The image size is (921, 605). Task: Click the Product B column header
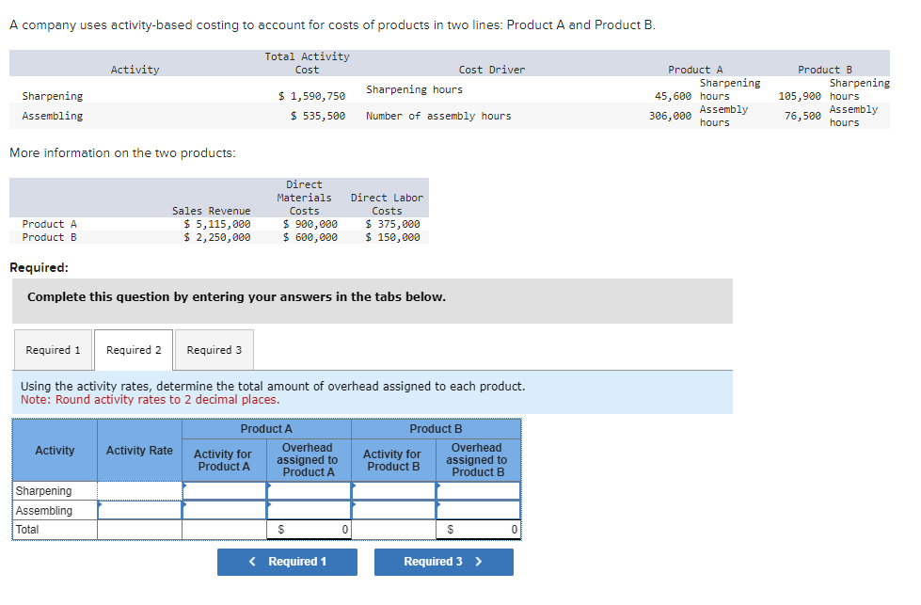(435, 428)
